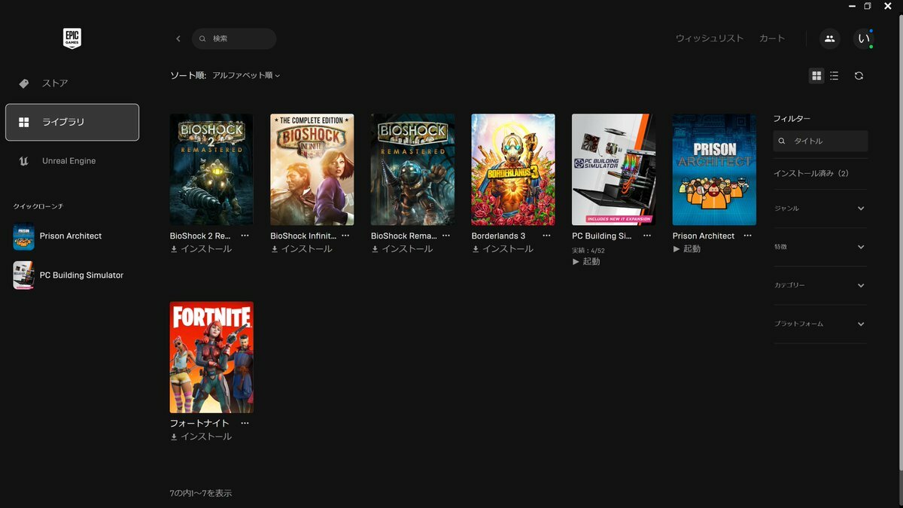Viewport: 903px width, 508px height.
Task: Click the タイトル filter input field
Action: tap(825, 141)
